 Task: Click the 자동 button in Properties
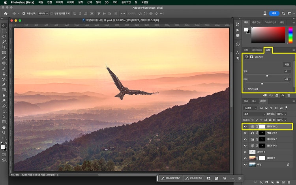click(x=287, y=64)
